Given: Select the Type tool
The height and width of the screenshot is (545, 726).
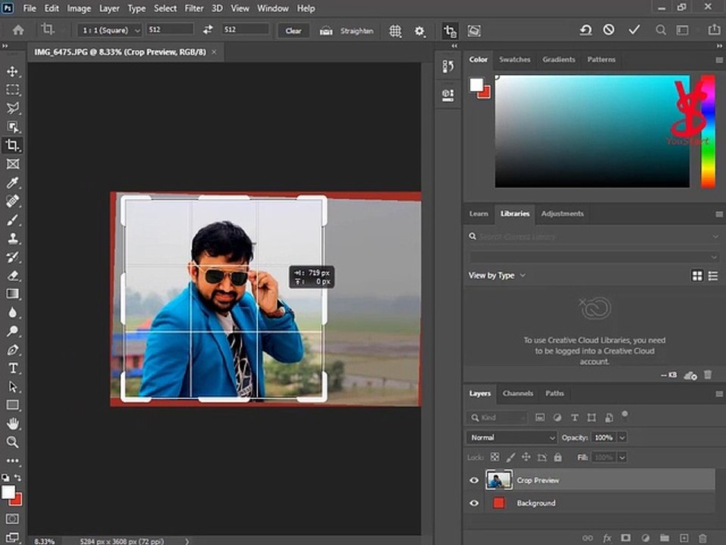Looking at the screenshot, I should coord(13,368).
